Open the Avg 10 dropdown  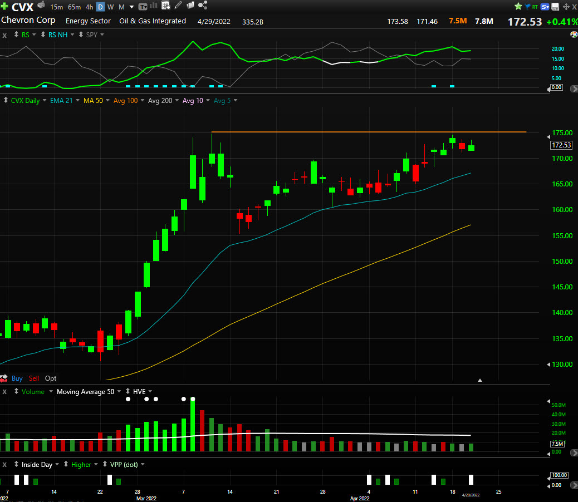pos(208,100)
